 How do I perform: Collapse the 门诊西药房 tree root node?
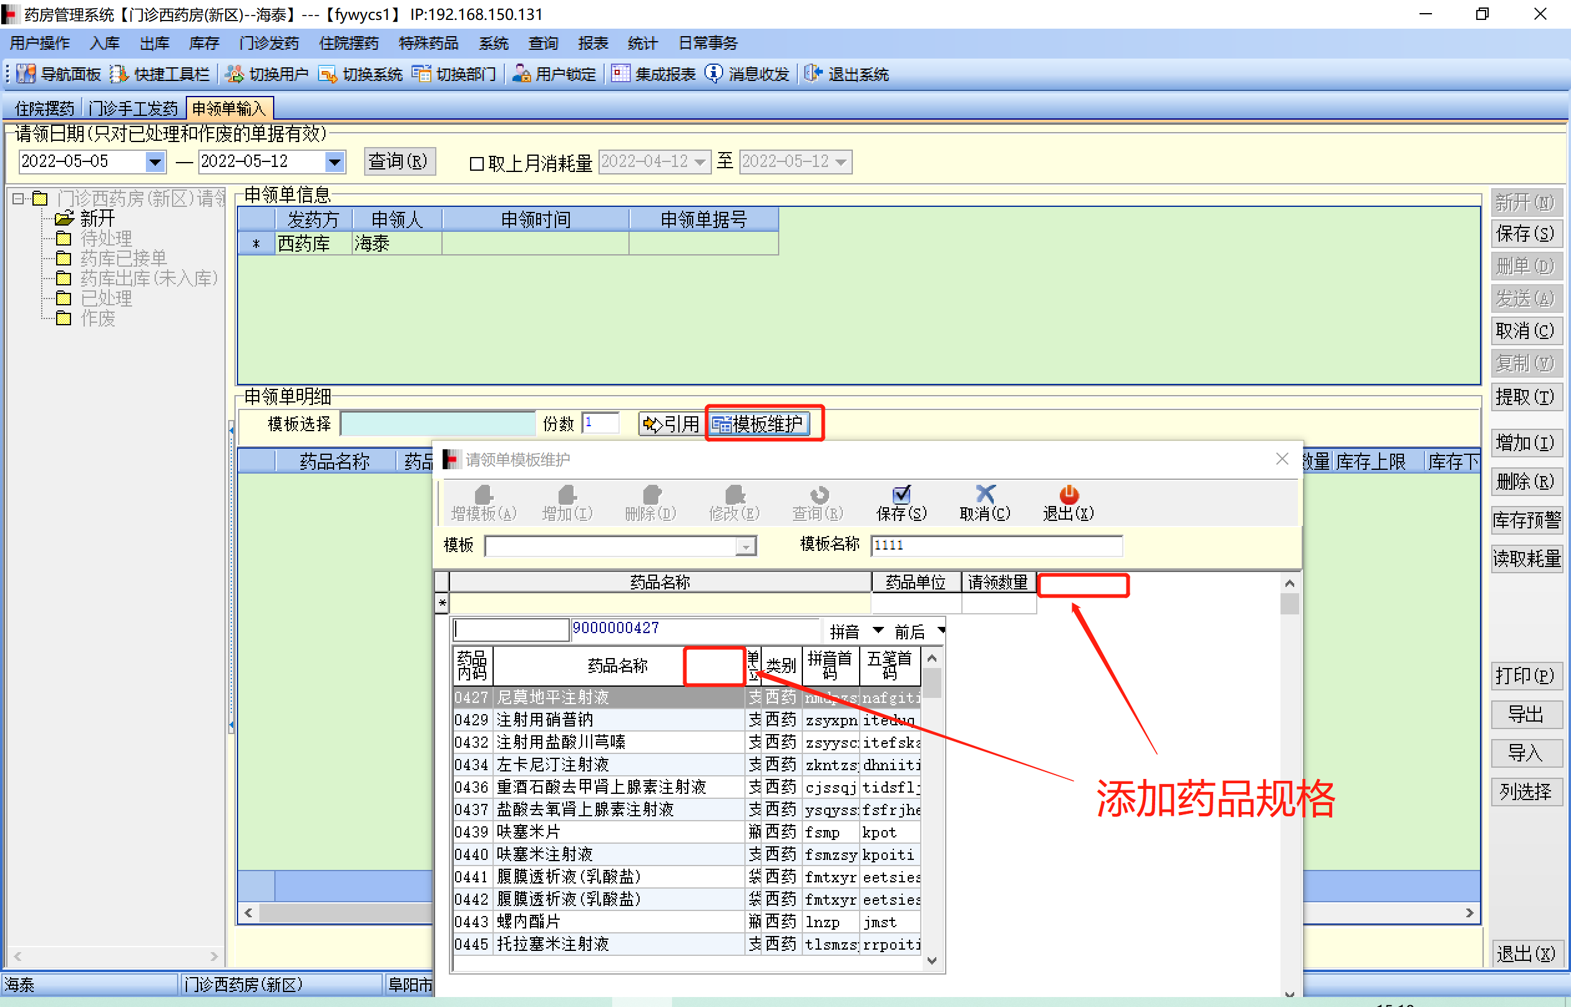pyautogui.click(x=17, y=198)
